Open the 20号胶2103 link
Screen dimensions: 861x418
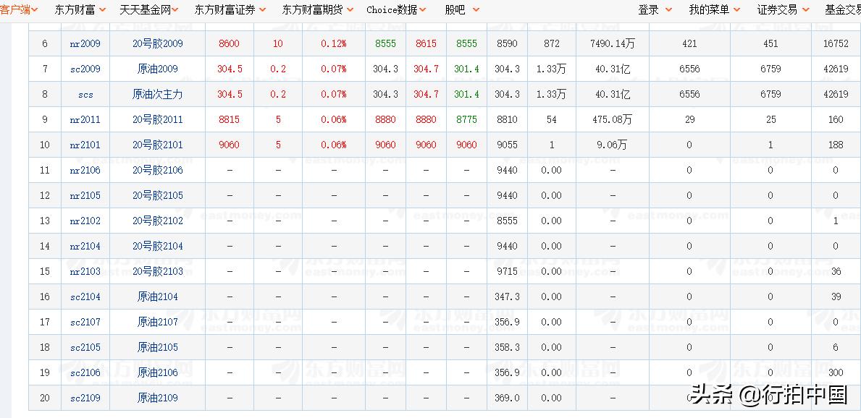[x=158, y=271]
